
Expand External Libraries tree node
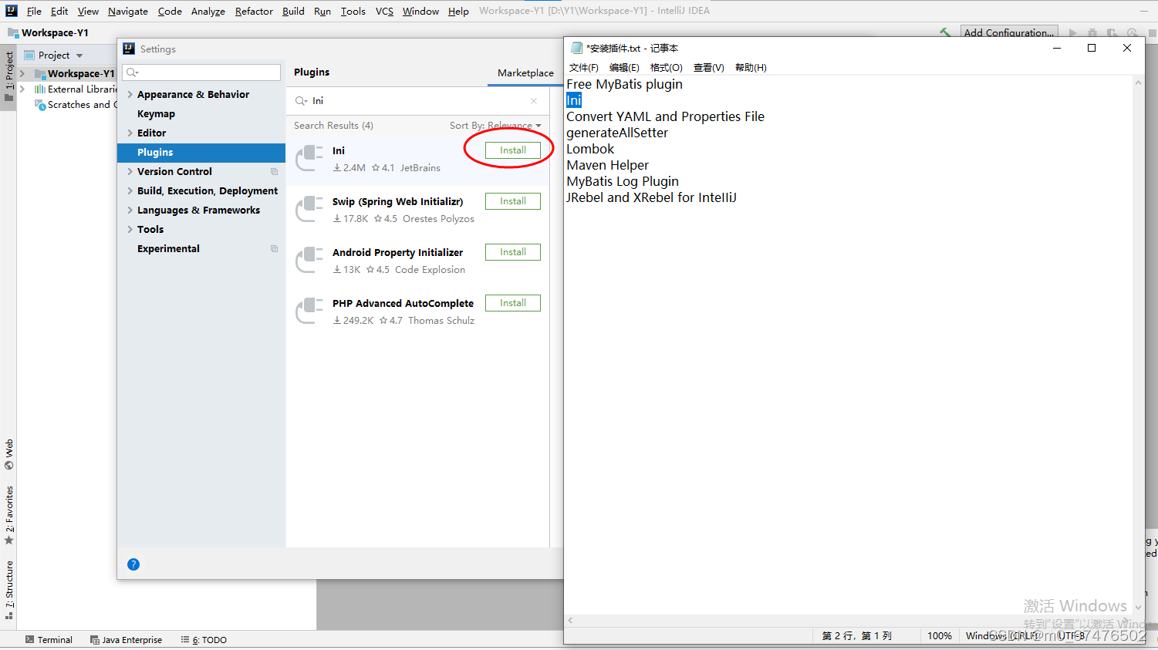click(22, 89)
